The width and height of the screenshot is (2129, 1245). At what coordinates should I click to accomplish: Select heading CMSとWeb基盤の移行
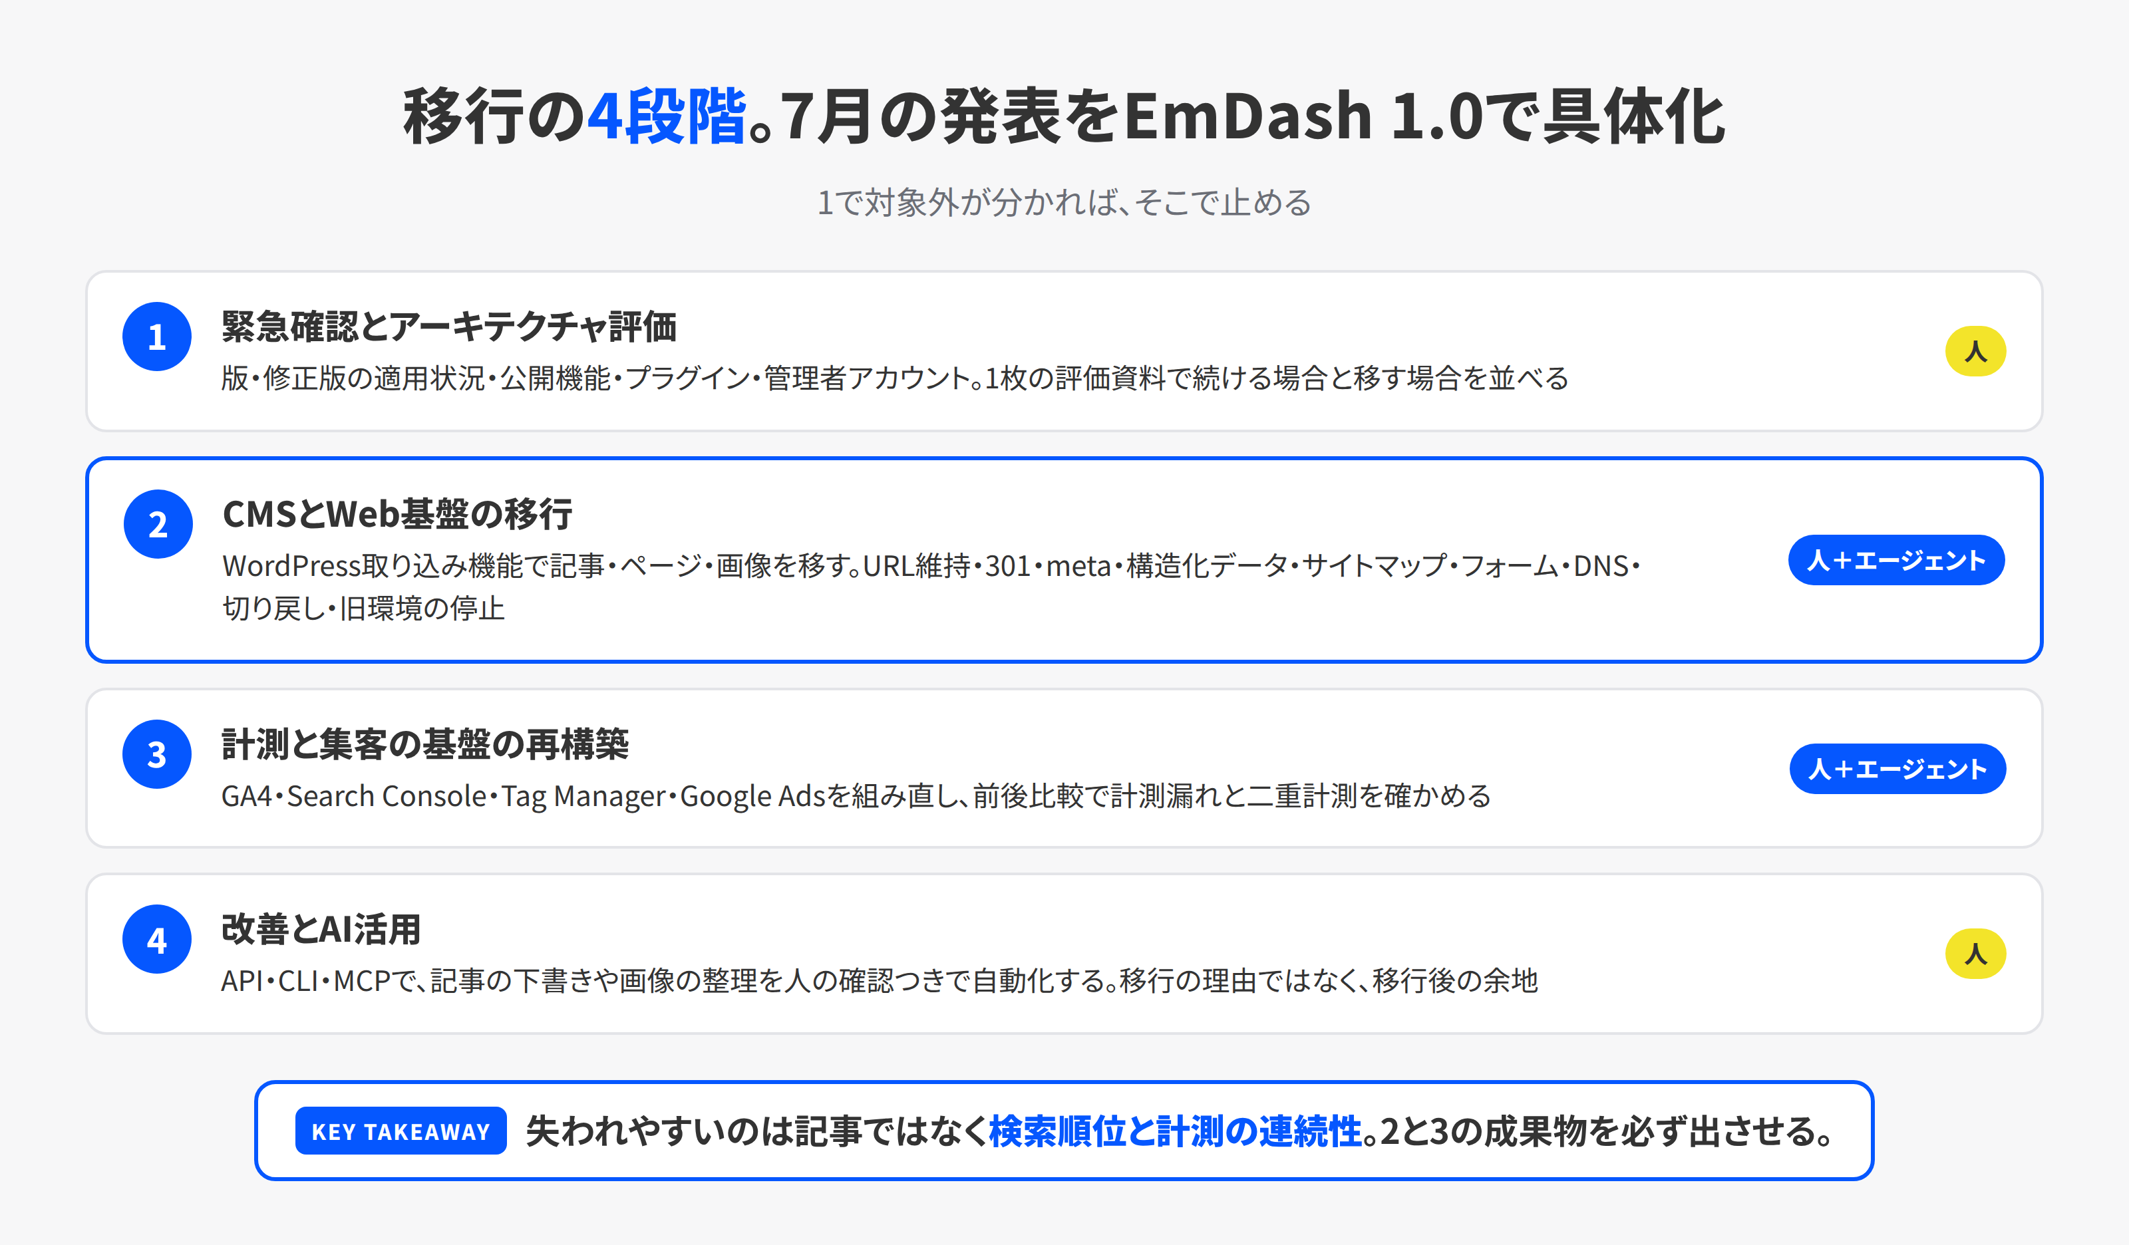pos(398,514)
